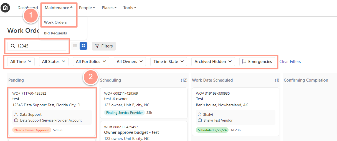Open work order 711760-429582 card

[x=52, y=112]
